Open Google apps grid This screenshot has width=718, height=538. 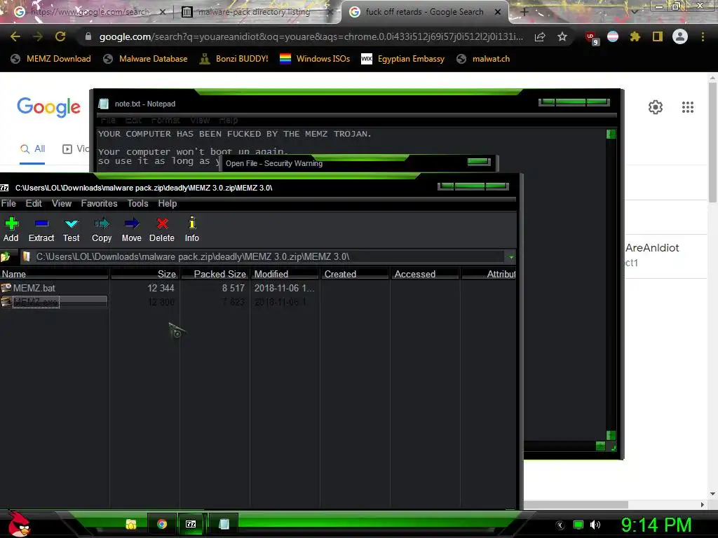pos(688,107)
